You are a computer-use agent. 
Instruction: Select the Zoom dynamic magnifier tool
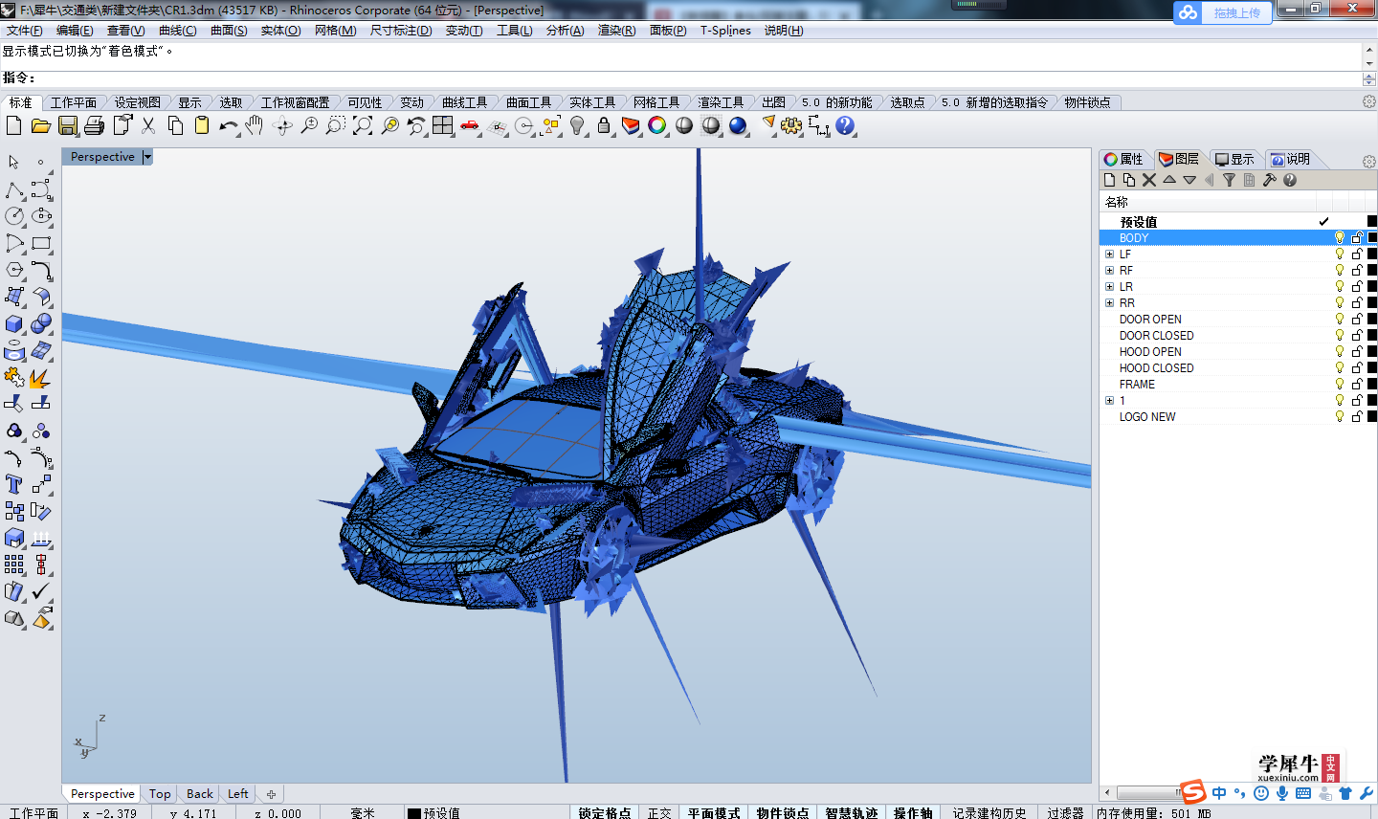click(309, 125)
